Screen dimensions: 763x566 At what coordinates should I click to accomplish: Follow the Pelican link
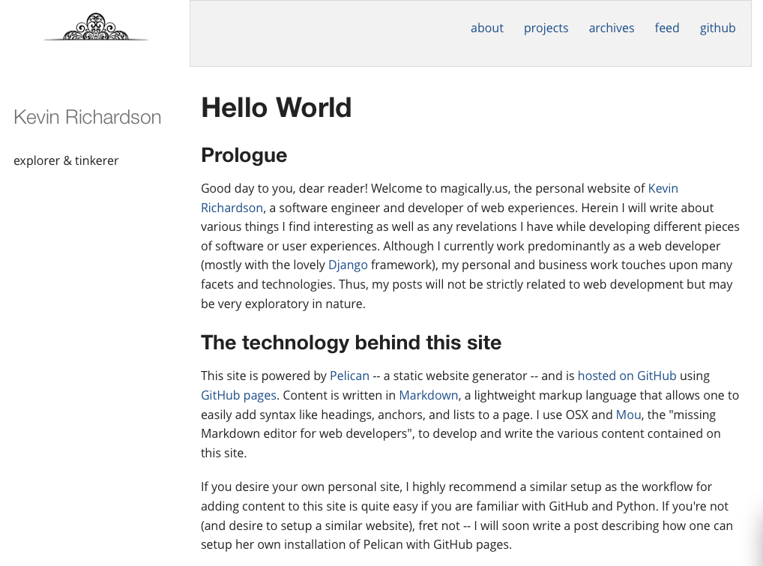coord(348,376)
